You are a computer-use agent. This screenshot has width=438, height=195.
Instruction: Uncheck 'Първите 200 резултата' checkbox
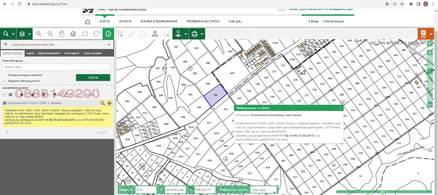pos(4,81)
